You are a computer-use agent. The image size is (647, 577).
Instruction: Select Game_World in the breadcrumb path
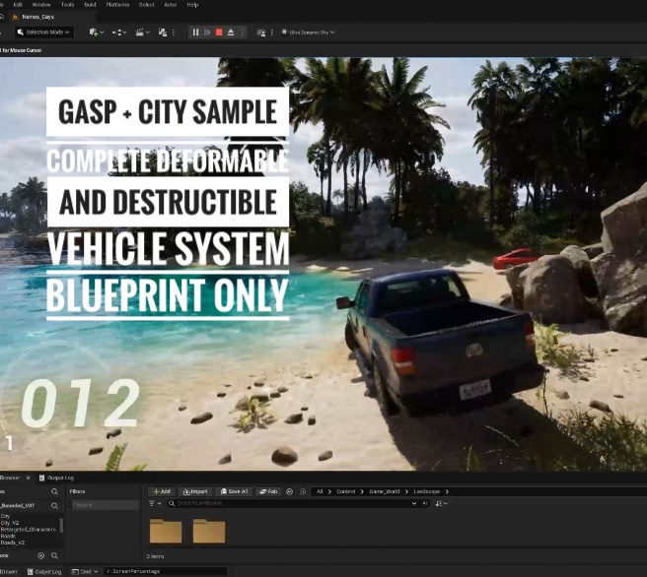click(385, 491)
